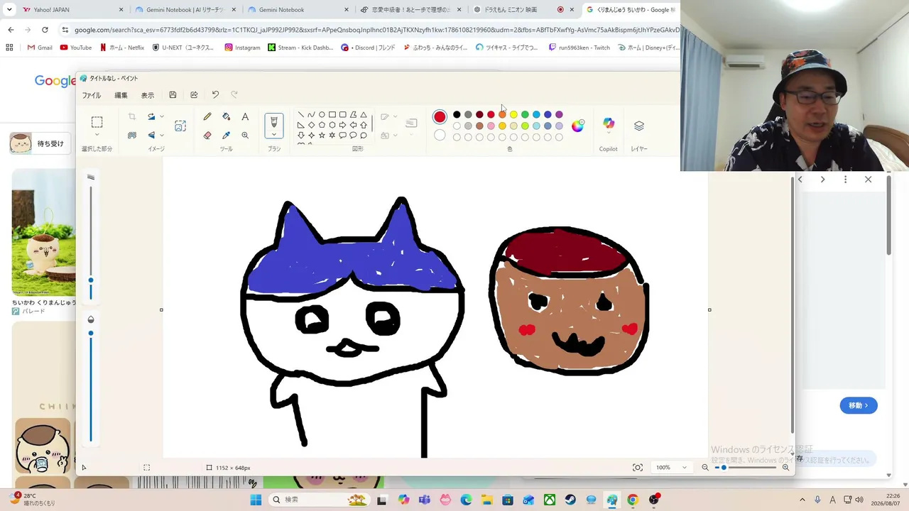
Task: Open the 編集 menu in Paint
Action: click(121, 95)
